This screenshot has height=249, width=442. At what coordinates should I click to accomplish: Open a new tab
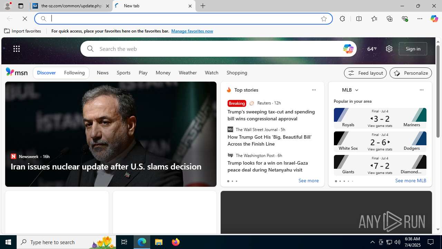tap(203, 6)
